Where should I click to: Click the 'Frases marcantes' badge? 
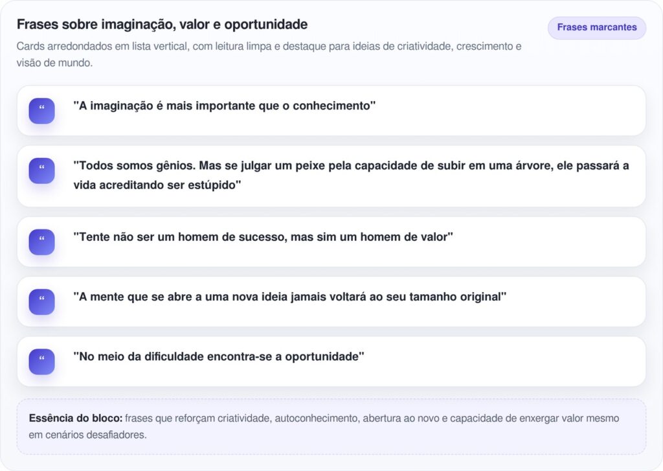coord(596,28)
